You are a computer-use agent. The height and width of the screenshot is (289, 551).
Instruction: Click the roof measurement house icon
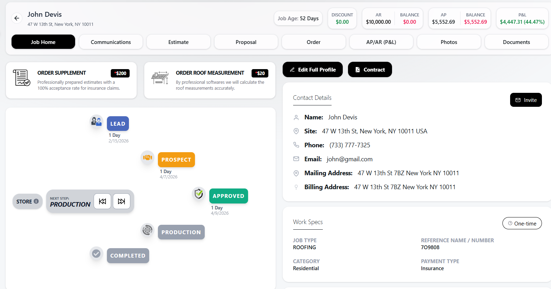[x=160, y=78]
